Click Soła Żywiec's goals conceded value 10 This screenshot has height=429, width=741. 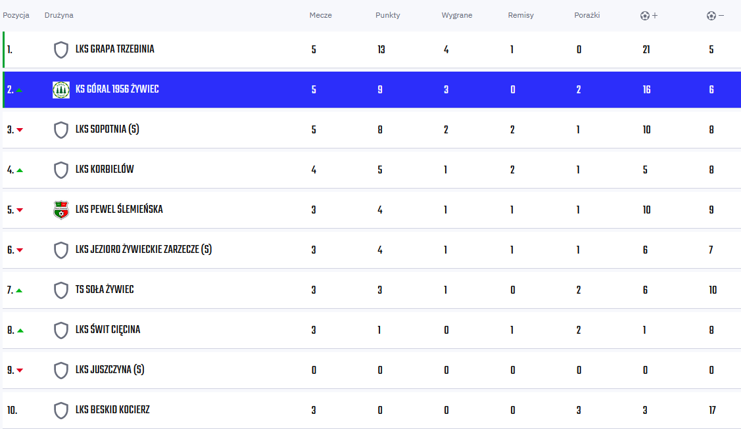[x=713, y=290]
